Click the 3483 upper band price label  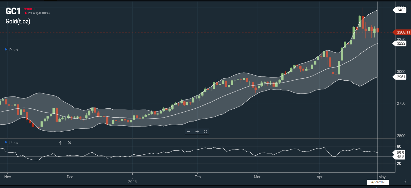tap(401, 10)
